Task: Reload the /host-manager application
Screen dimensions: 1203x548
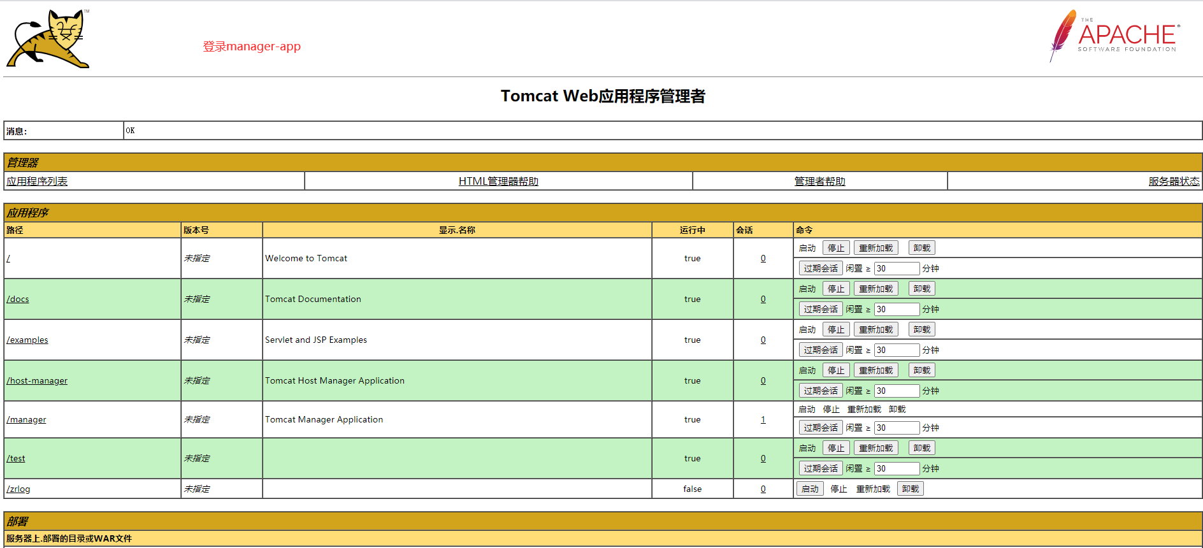Action: (x=875, y=370)
